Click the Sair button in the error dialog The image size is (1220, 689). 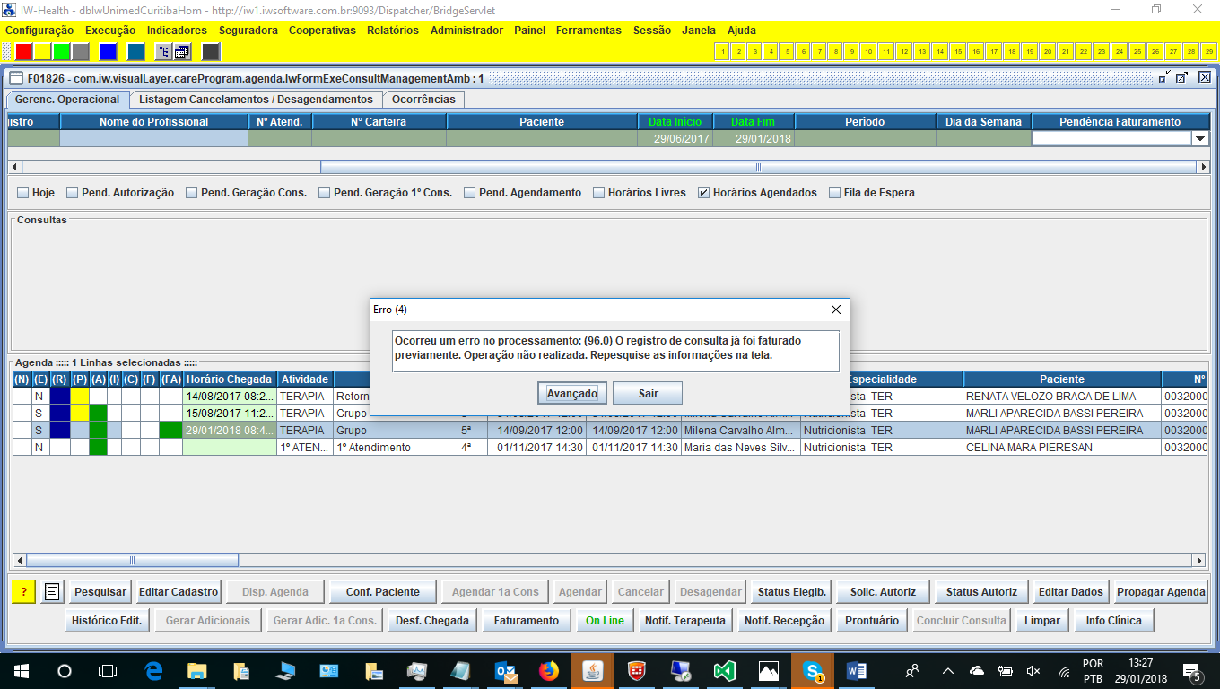pyautogui.click(x=648, y=393)
